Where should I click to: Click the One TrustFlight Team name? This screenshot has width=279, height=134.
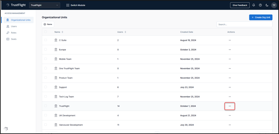click(69, 68)
